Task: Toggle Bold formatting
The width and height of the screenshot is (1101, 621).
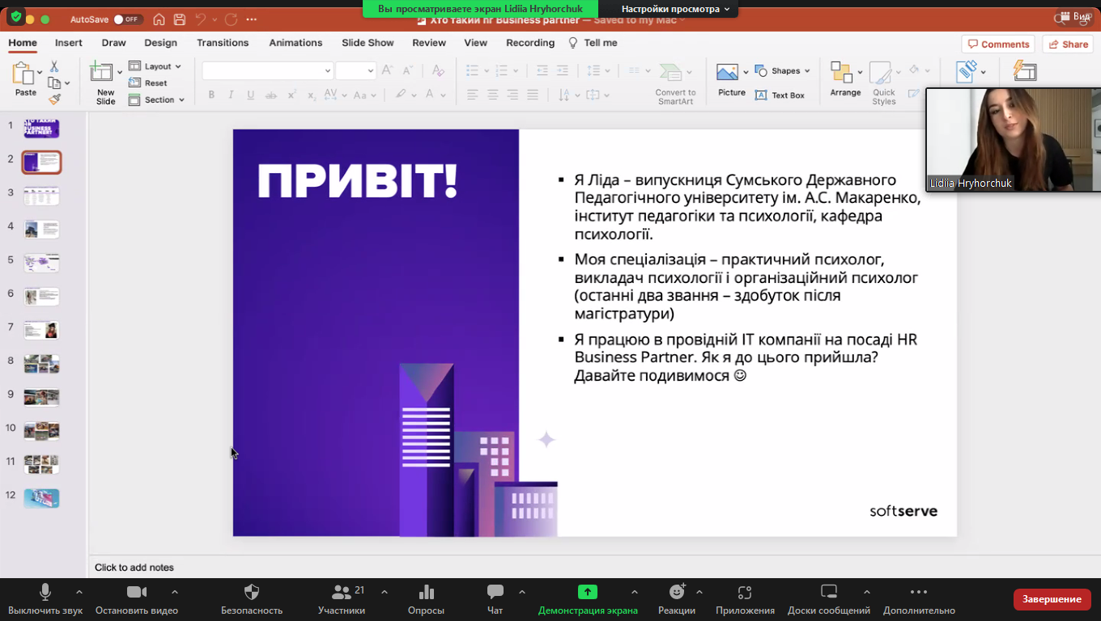Action: pyautogui.click(x=211, y=95)
